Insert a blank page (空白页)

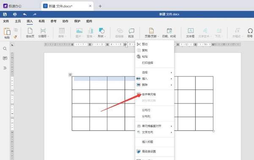(30, 33)
